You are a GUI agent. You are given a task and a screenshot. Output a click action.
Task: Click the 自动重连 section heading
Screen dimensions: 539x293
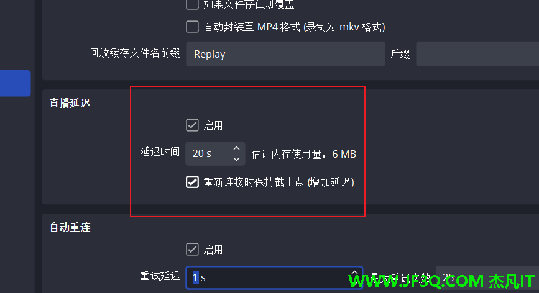pyautogui.click(x=70, y=227)
